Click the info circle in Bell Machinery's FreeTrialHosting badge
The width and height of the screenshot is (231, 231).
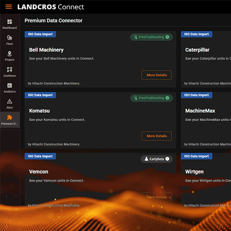click(x=167, y=37)
